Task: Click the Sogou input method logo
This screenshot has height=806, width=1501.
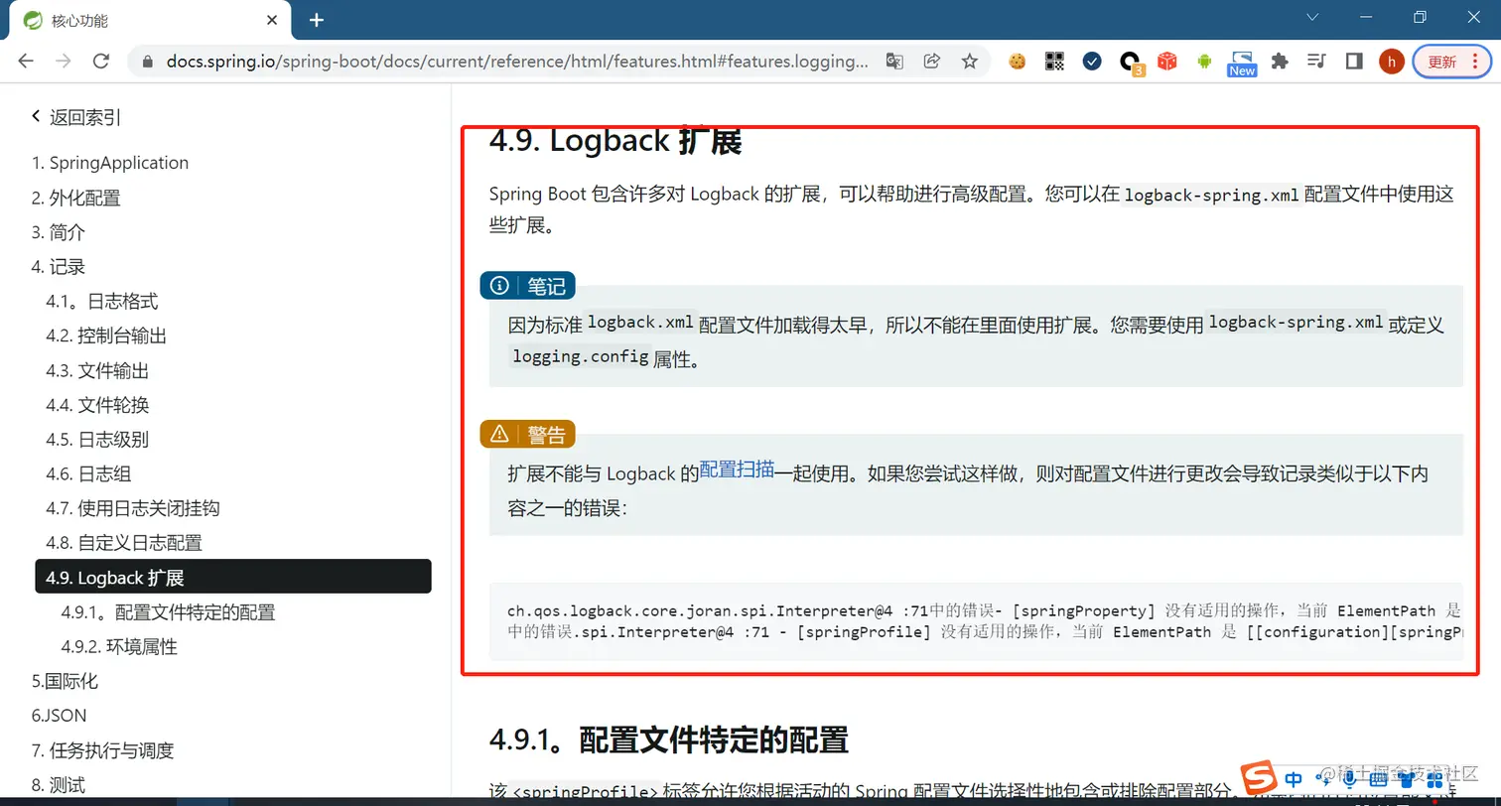Action: pos(1260,777)
